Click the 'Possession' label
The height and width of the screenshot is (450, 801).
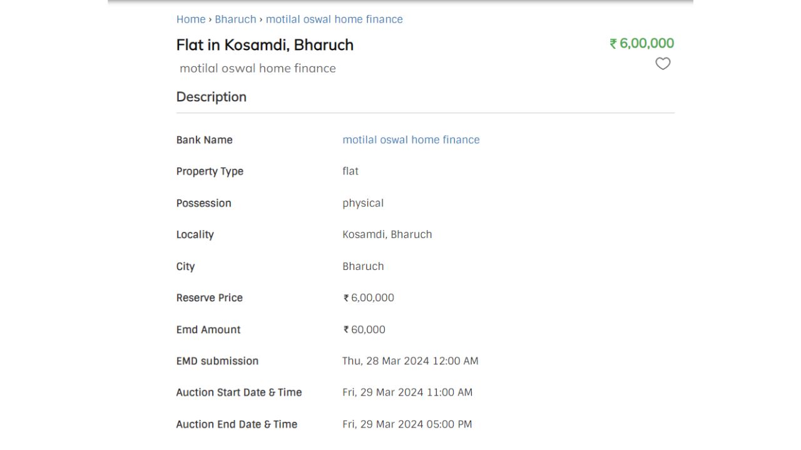(x=204, y=203)
